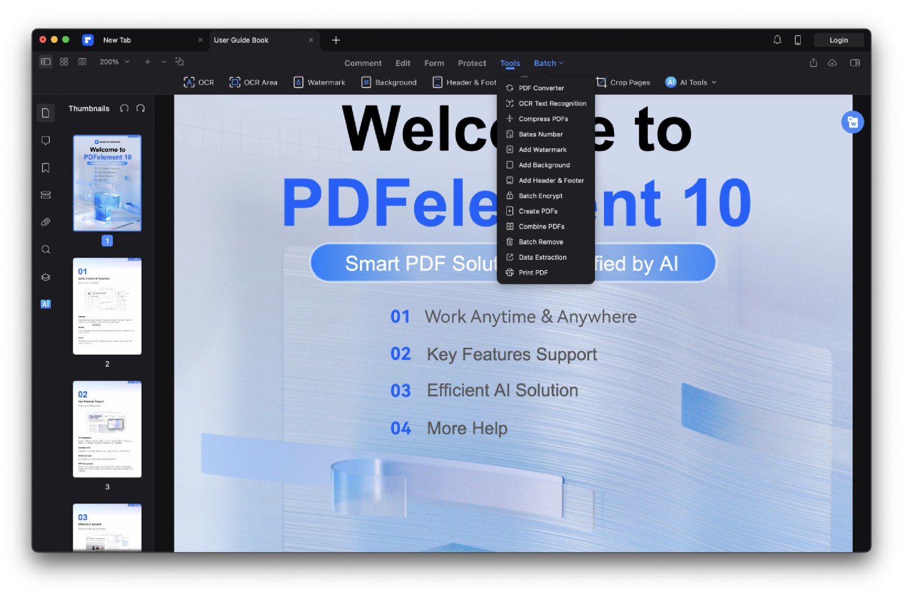Collapse the Batch dropdown menu

(x=549, y=63)
